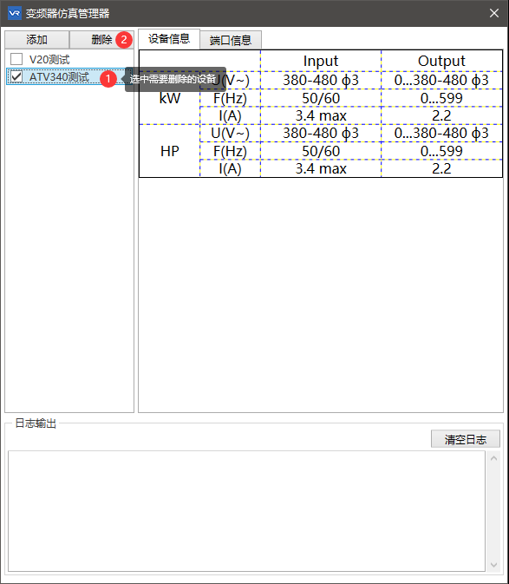The image size is (509, 584).
Task: Click the HP row label cell
Action: (170, 151)
